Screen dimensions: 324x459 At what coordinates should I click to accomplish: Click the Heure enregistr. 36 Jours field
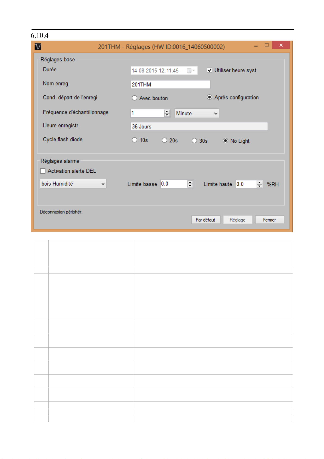[199, 126]
